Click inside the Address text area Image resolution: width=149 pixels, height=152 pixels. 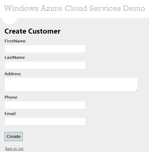(x=71, y=85)
